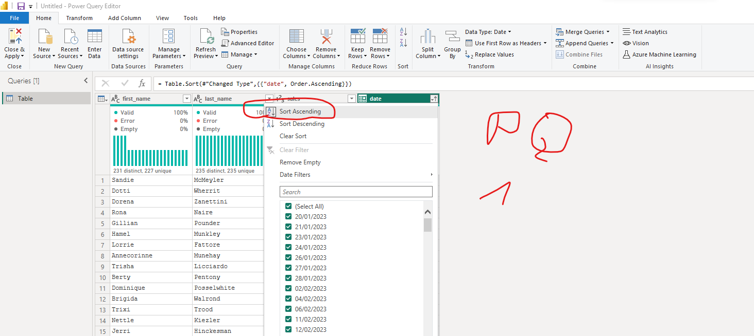Select the cell containing Posselwhite

[x=228, y=288]
